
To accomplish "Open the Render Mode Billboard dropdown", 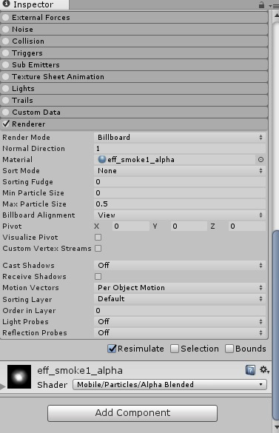I will [x=180, y=137].
